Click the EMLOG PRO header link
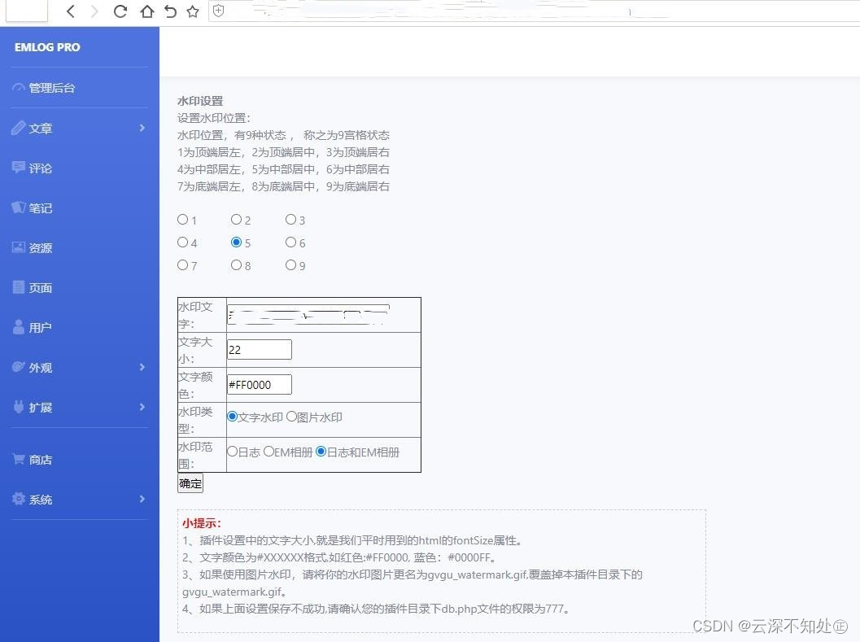 pyautogui.click(x=47, y=47)
